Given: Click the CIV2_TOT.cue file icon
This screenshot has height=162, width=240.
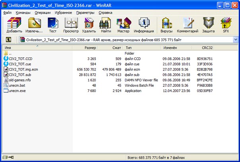Looking at the screenshot, I should coord(6,64).
